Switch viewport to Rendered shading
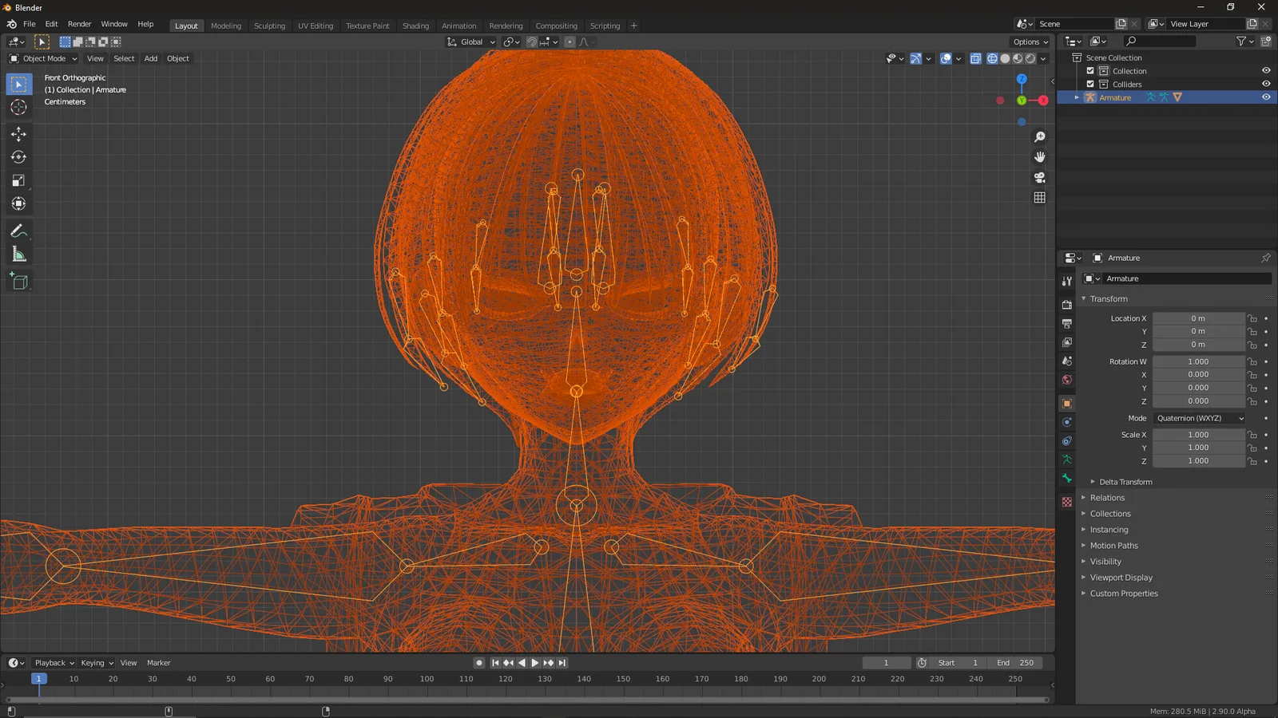 pyautogui.click(x=1030, y=58)
